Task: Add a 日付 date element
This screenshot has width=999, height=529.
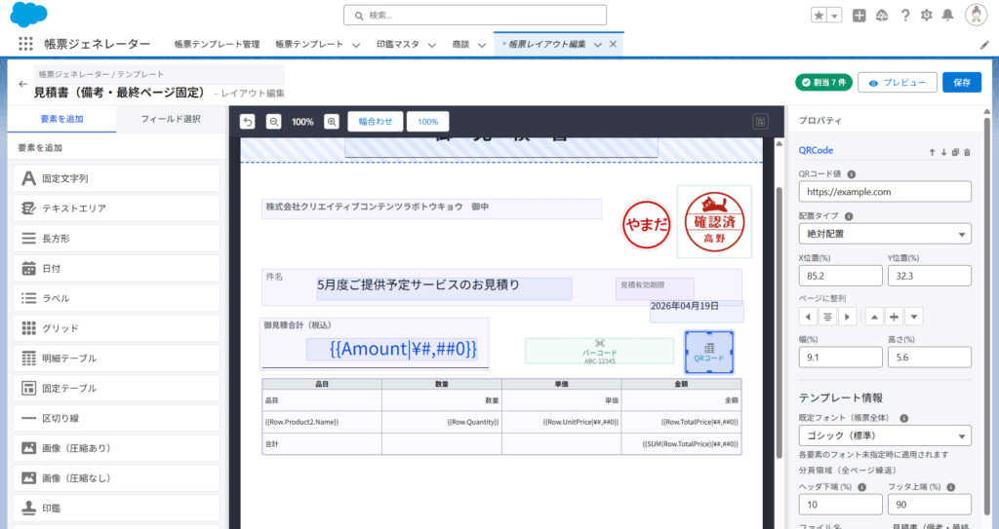Action: pyautogui.click(x=116, y=268)
